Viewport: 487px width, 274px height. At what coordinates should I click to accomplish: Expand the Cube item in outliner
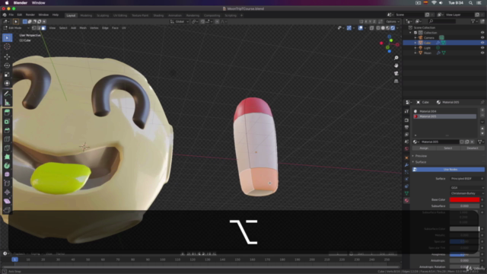click(x=415, y=43)
